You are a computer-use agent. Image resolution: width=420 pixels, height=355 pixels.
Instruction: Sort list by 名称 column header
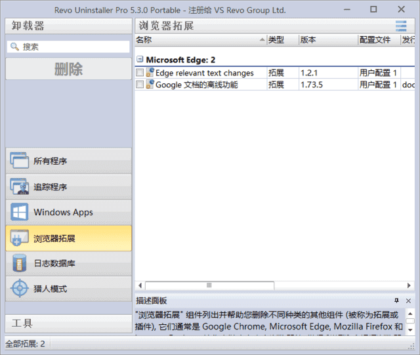pyautogui.click(x=199, y=40)
